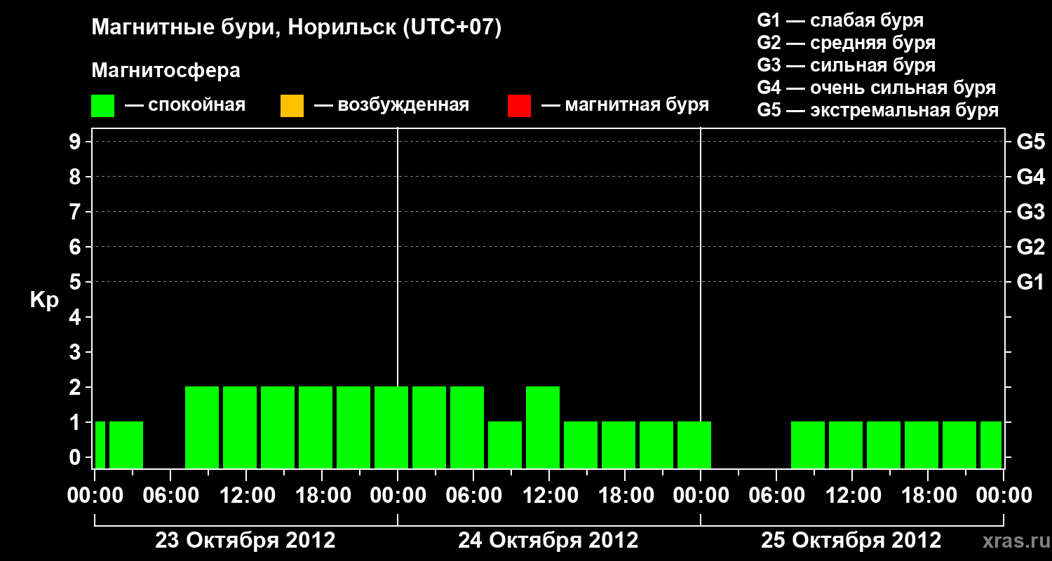Click the Kp 2 bar spanning midnight into 24 October
The width and height of the screenshot is (1052, 561).
(x=391, y=427)
